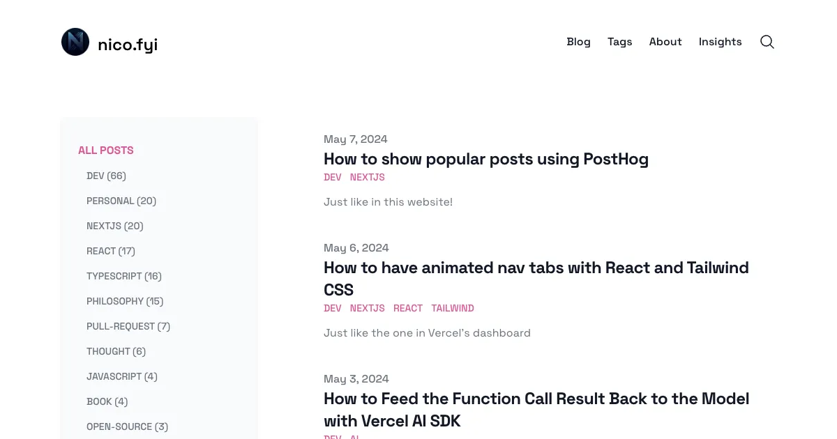Filter by PHILOSOPHY (15) tag
Screen dimensions: 837x439
pos(125,301)
